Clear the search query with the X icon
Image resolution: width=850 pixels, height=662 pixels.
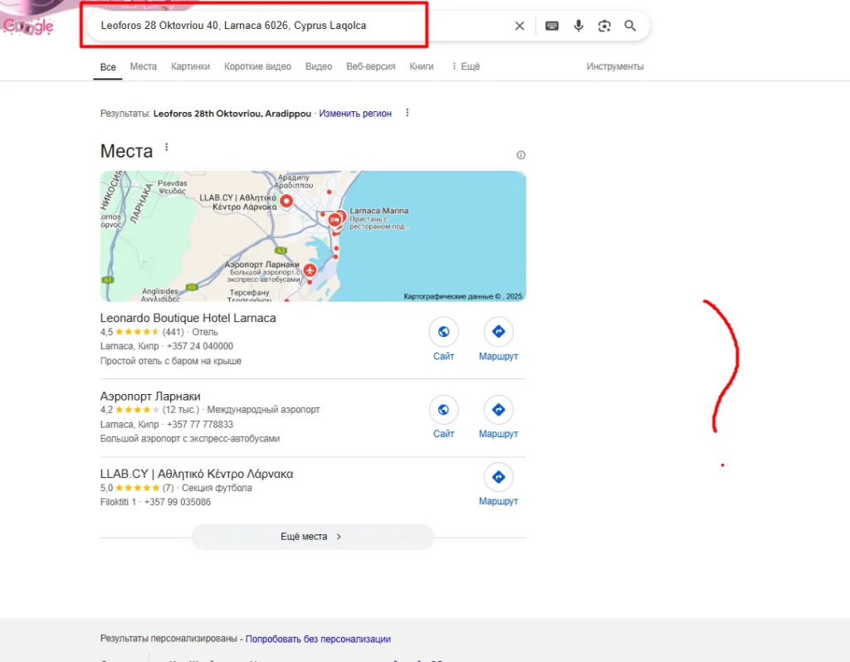(520, 26)
